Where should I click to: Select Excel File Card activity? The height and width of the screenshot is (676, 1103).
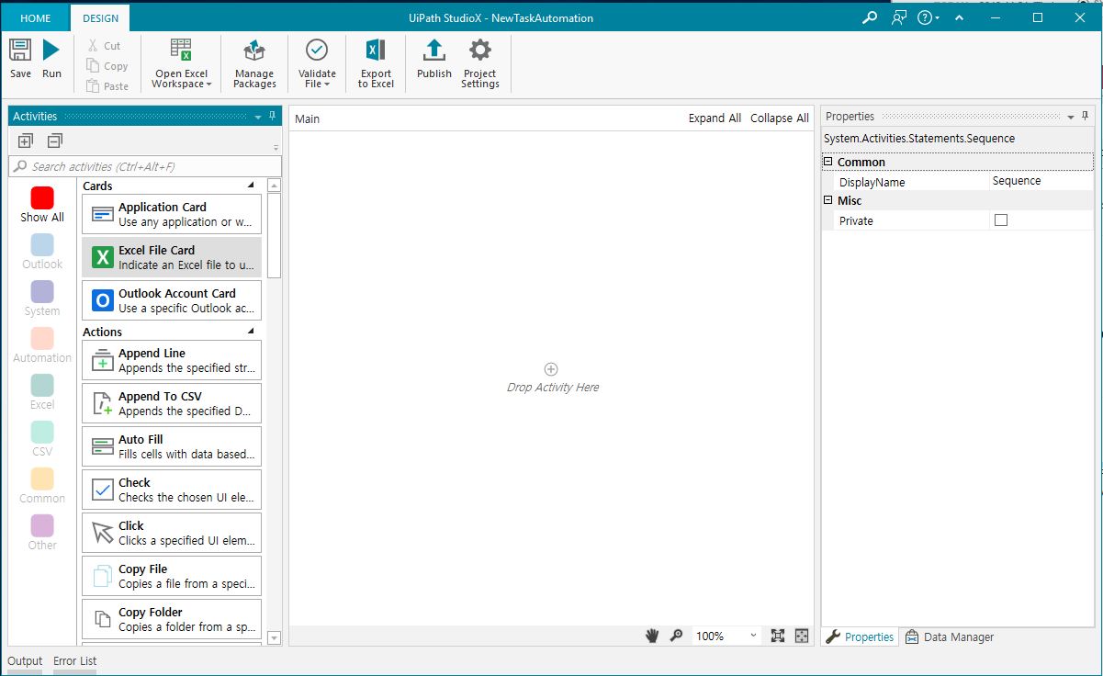click(x=172, y=257)
